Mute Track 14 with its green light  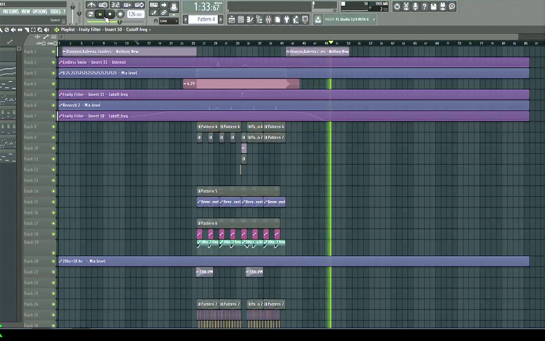tap(53, 191)
